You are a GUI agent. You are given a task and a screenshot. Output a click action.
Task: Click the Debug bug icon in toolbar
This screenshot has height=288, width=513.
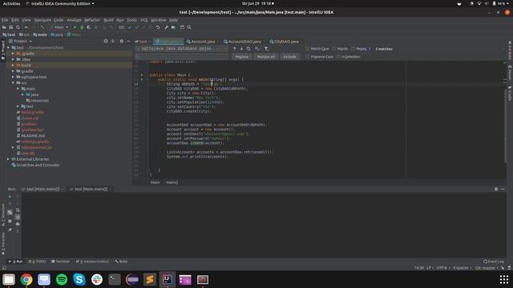point(82,27)
